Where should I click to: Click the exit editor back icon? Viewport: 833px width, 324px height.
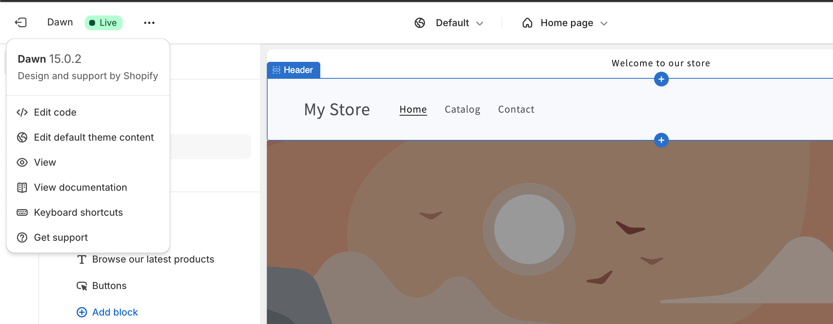[x=21, y=22]
